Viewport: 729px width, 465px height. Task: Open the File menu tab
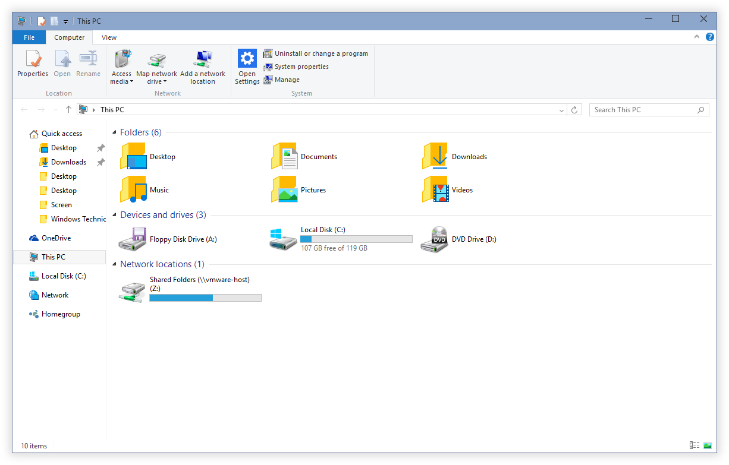coord(29,37)
